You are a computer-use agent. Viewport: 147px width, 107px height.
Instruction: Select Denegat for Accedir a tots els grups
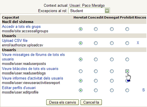112,29
